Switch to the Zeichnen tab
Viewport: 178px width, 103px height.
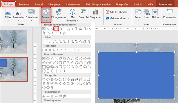(x=24, y=5)
